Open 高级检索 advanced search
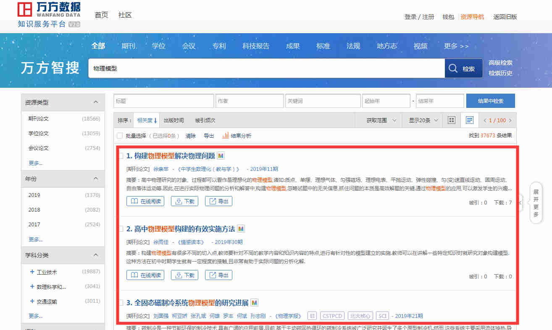The image size is (552, 330). point(500,63)
